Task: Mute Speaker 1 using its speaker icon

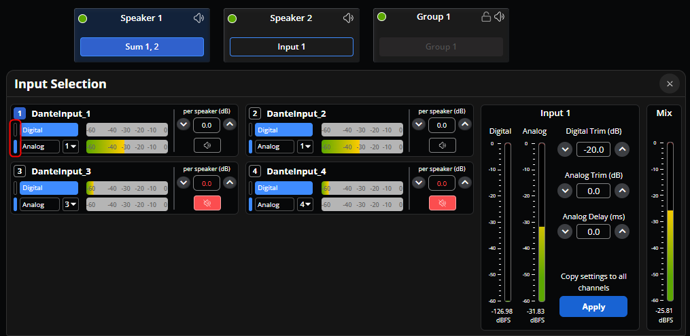Action: click(199, 18)
